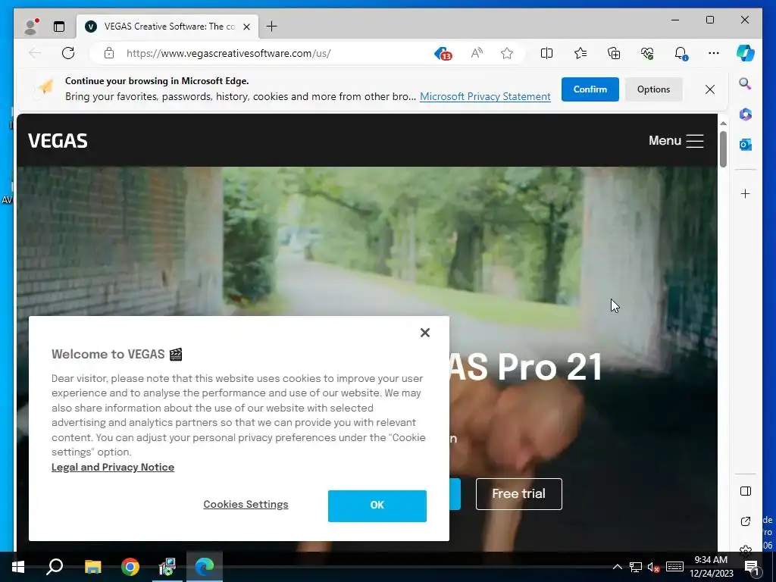Open Microsoft Privacy Statement link
Screen dimensions: 776x582
click(485, 96)
